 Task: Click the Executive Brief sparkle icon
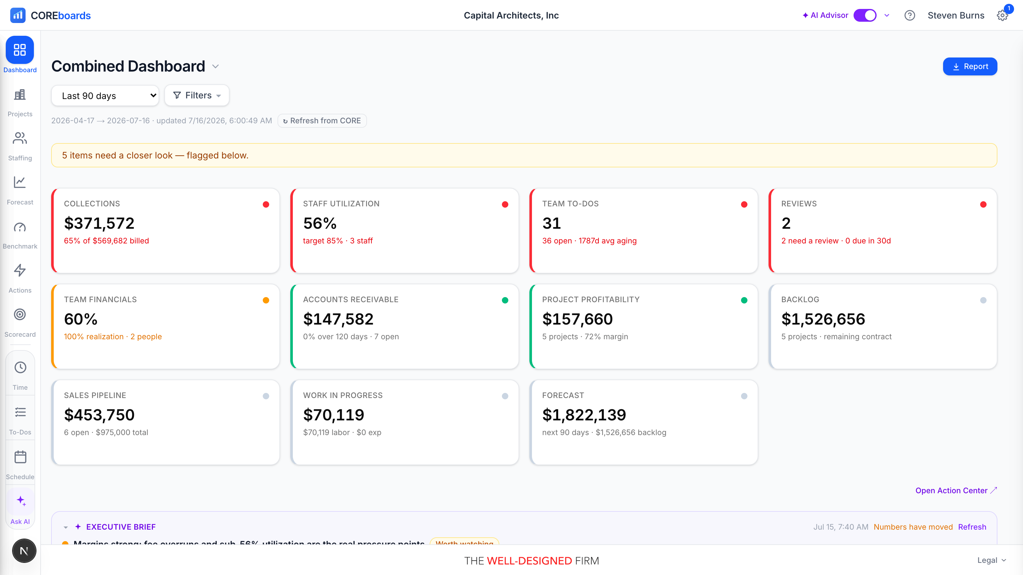pyautogui.click(x=78, y=526)
